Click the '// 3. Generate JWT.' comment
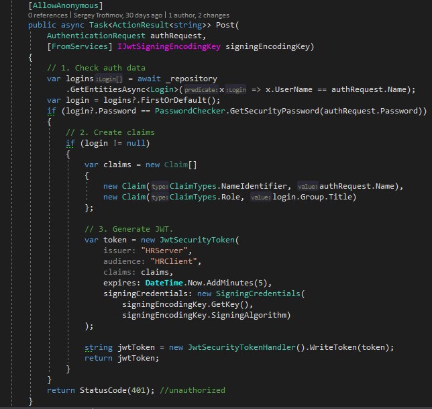The width and height of the screenshot is (432, 409). pyautogui.click(x=129, y=229)
